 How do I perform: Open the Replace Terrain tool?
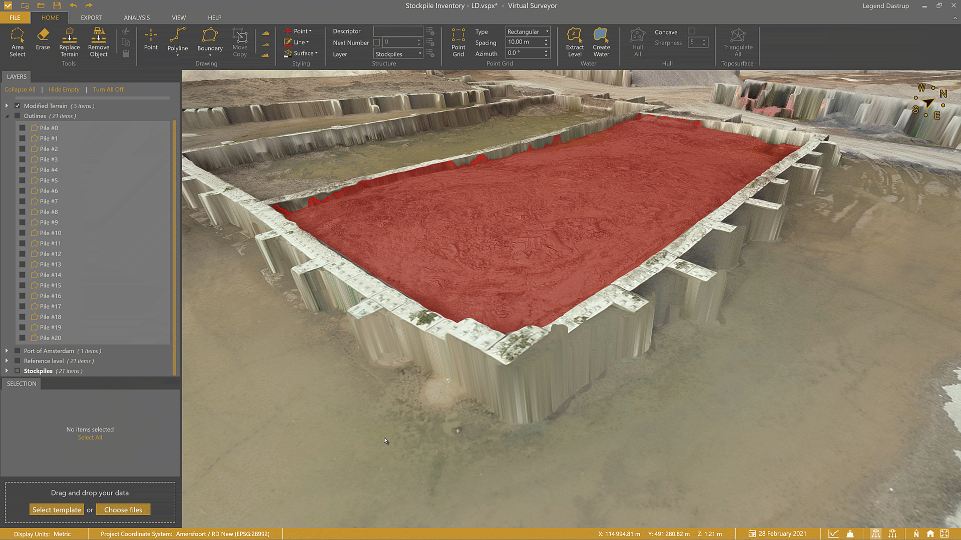69,42
